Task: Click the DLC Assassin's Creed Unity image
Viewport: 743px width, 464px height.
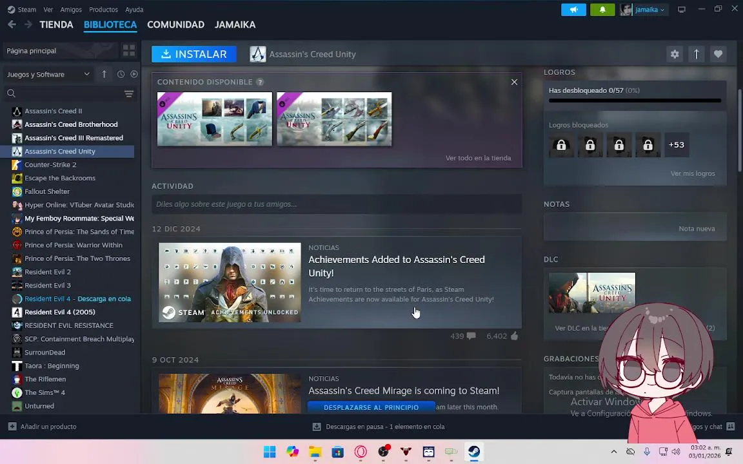Action: (592, 293)
